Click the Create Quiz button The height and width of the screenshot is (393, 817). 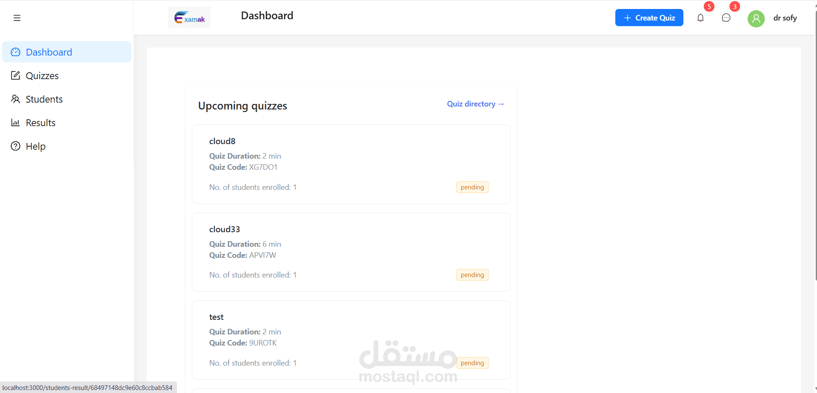(x=649, y=18)
